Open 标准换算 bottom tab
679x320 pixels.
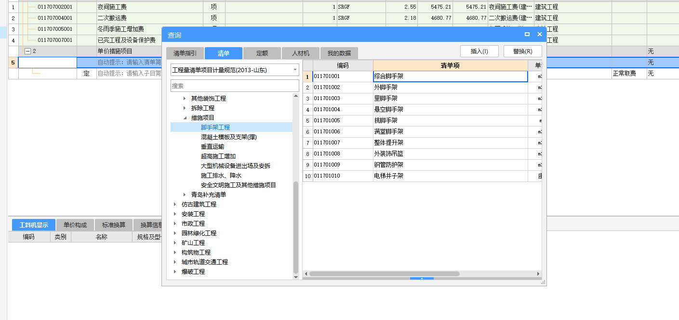[114, 225]
